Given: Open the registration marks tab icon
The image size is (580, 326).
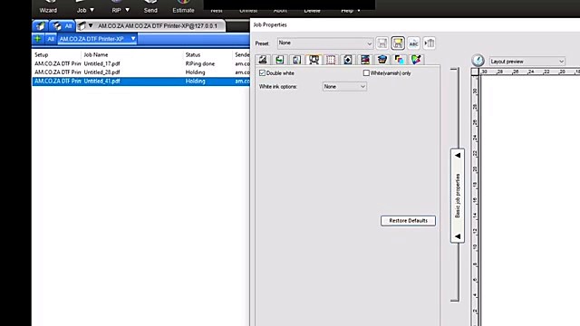Looking at the screenshot, I should coord(348,60).
